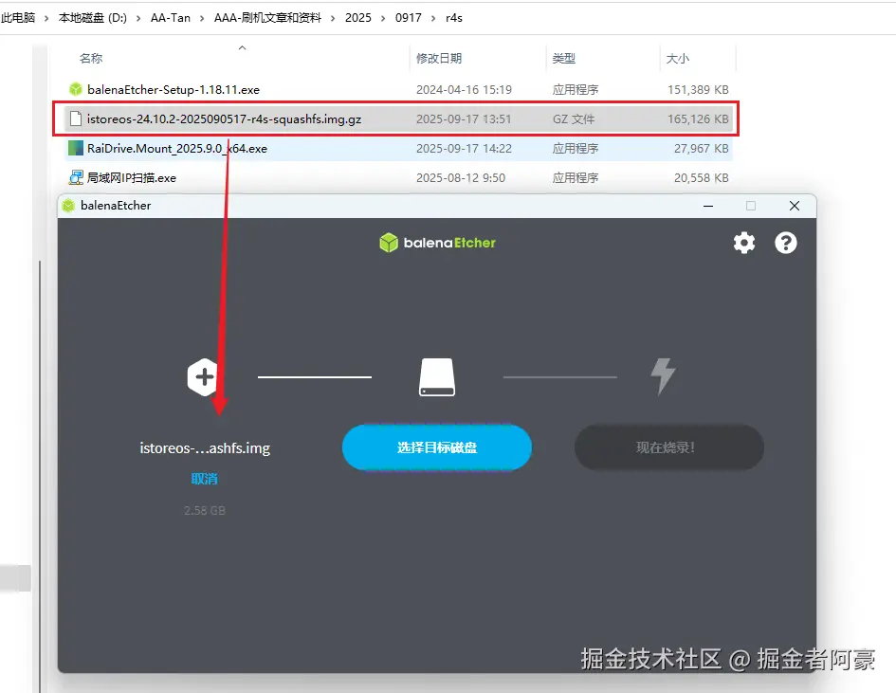Image resolution: width=896 pixels, height=693 pixels.
Task: Expand chevron after 2025 breadcrumb
Action: pyautogui.click(x=383, y=18)
